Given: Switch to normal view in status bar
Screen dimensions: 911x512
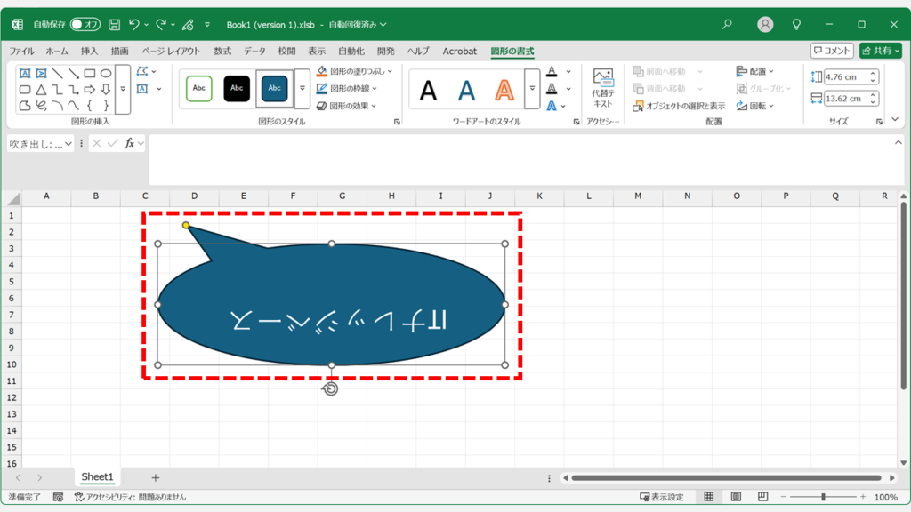Looking at the screenshot, I should click(x=708, y=497).
